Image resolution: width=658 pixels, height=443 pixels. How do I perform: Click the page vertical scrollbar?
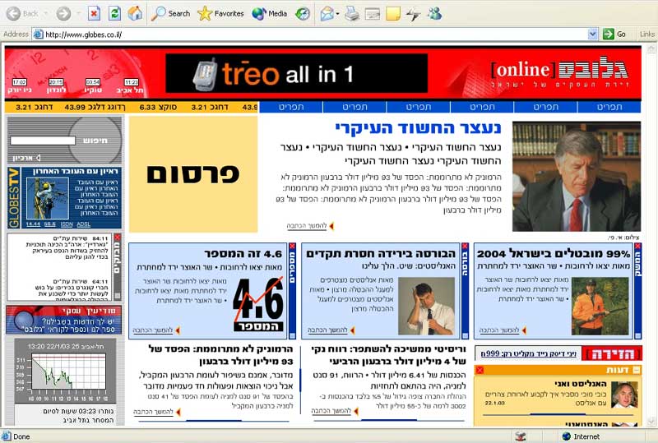(x=651, y=235)
